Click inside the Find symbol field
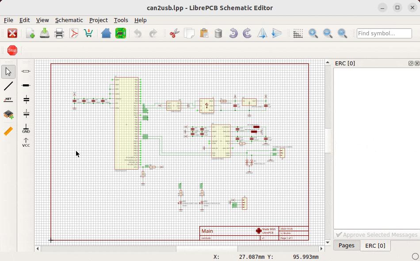 click(x=384, y=33)
